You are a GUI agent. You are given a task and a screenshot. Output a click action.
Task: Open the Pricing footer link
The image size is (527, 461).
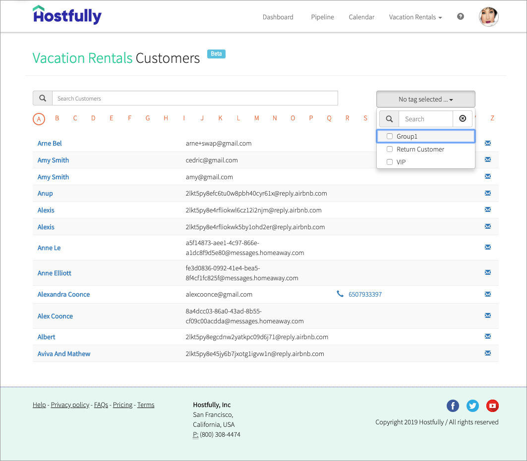click(122, 405)
